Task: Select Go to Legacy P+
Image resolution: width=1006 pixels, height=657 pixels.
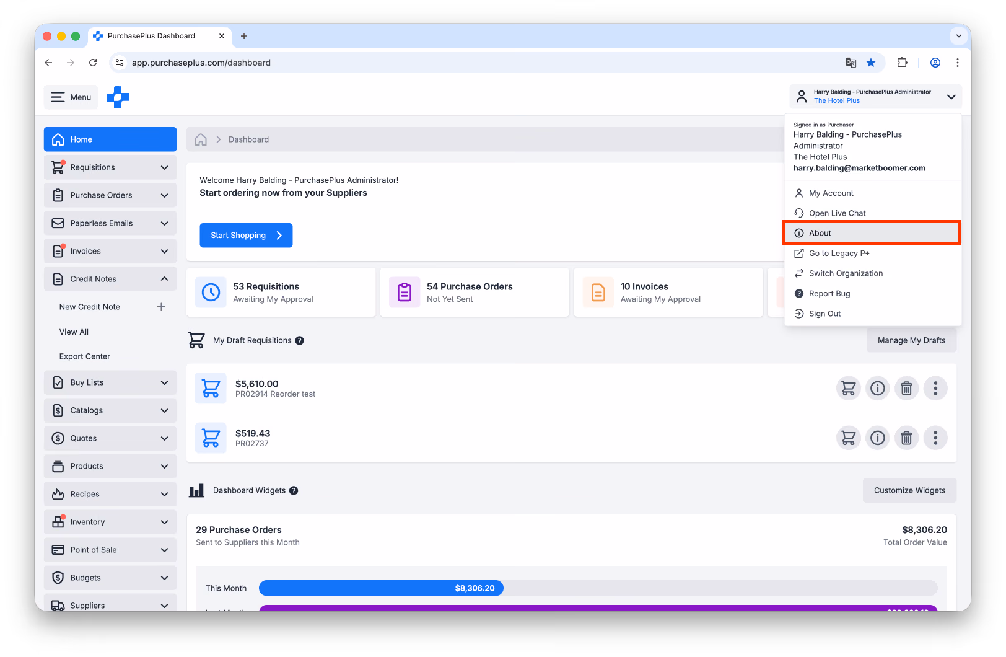Action: point(873,254)
